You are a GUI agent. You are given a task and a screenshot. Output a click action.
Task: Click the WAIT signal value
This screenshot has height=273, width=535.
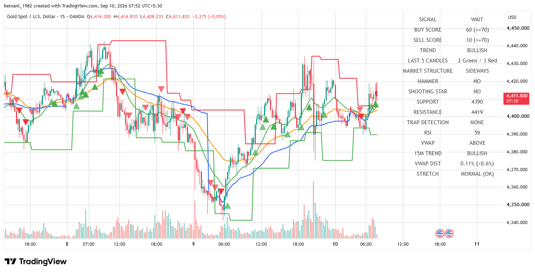[477, 20]
